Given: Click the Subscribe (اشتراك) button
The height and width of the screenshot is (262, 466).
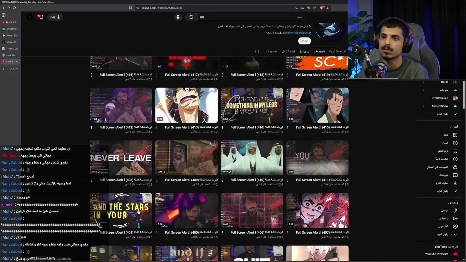Looking at the screenshot, I should coord(304,41).
